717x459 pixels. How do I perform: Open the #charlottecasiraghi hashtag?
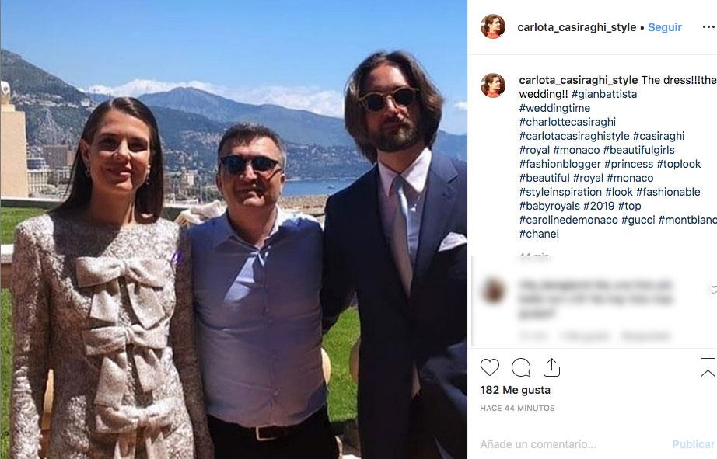(x=567, y=122)
